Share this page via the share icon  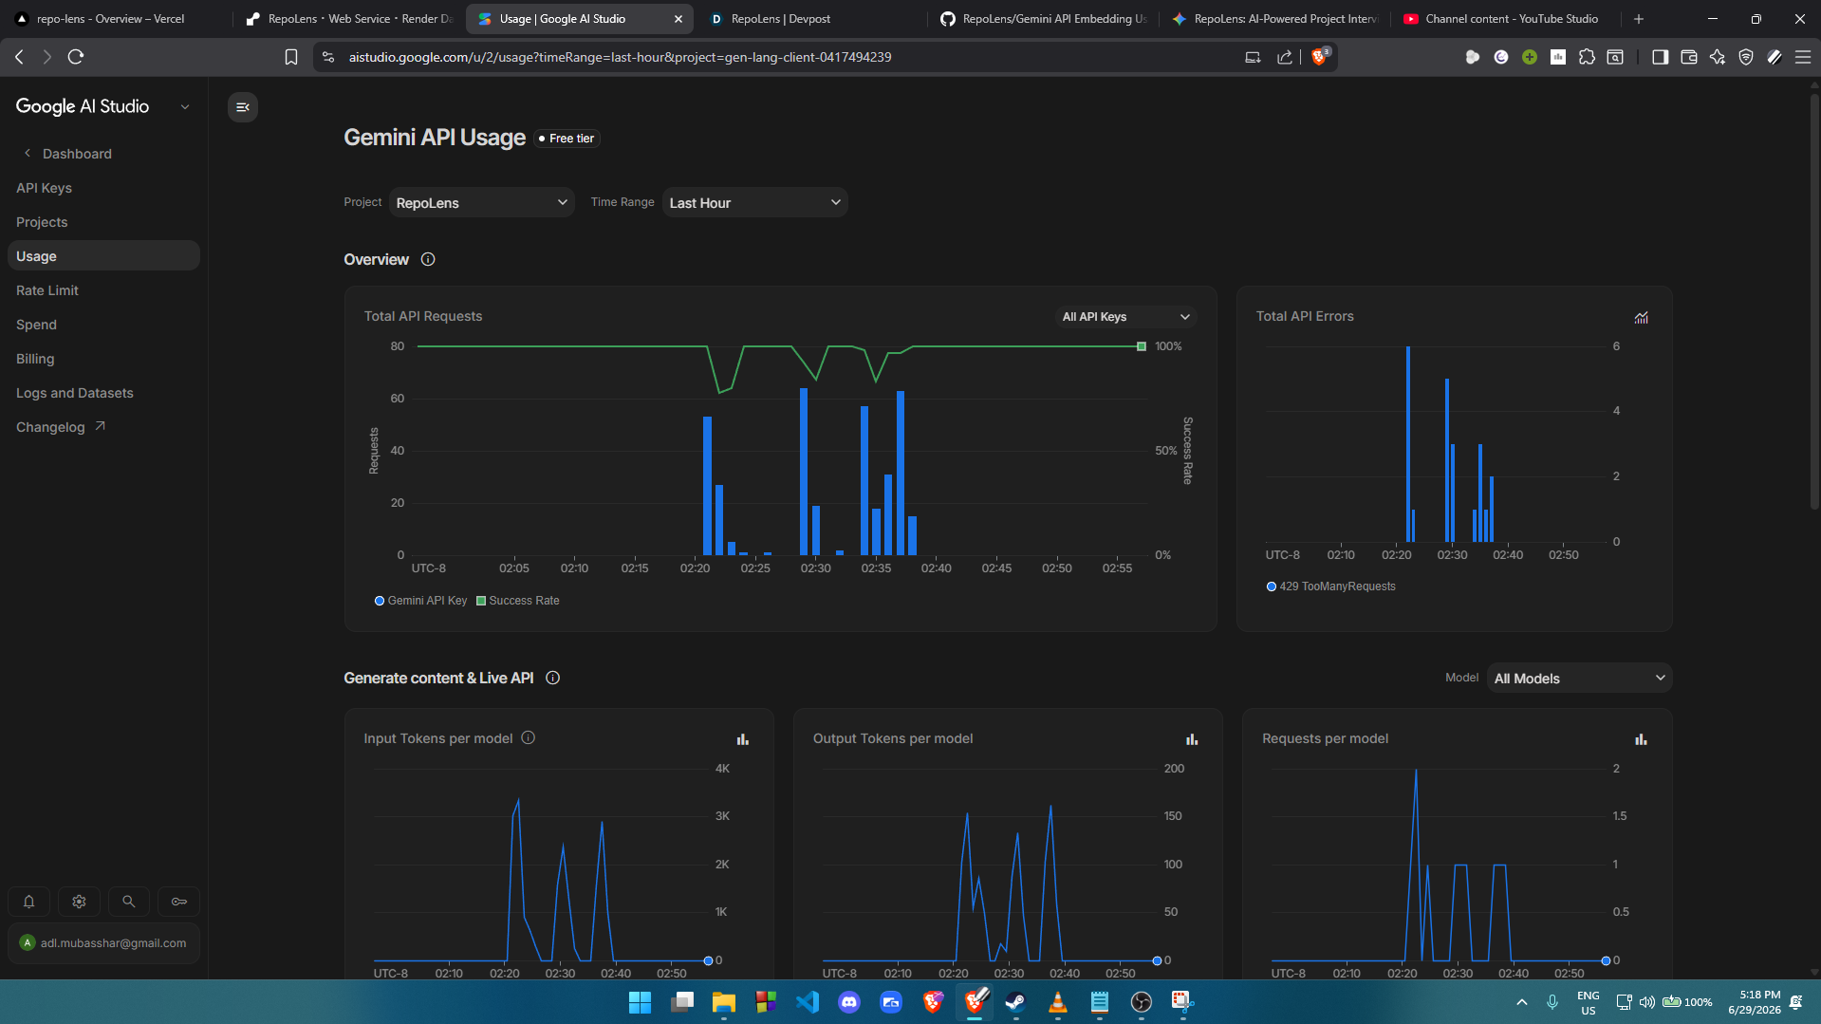[1285, 57]
